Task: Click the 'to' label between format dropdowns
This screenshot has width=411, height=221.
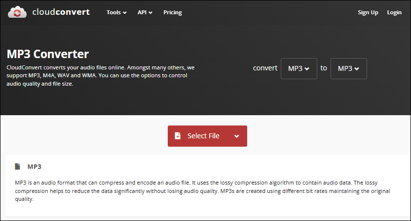Action: click(324, 68)
